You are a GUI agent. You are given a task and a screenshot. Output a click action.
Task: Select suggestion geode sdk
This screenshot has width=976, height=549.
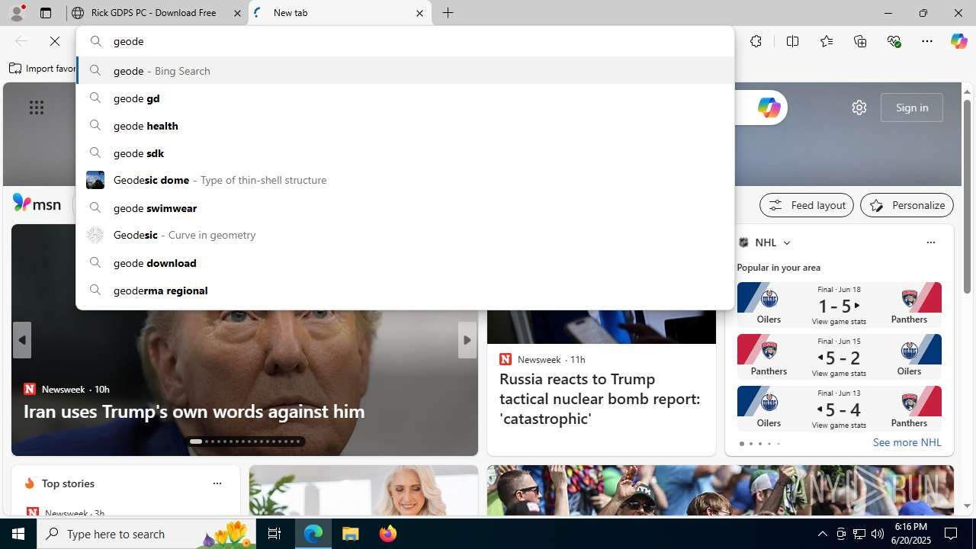tap(405, 153)
